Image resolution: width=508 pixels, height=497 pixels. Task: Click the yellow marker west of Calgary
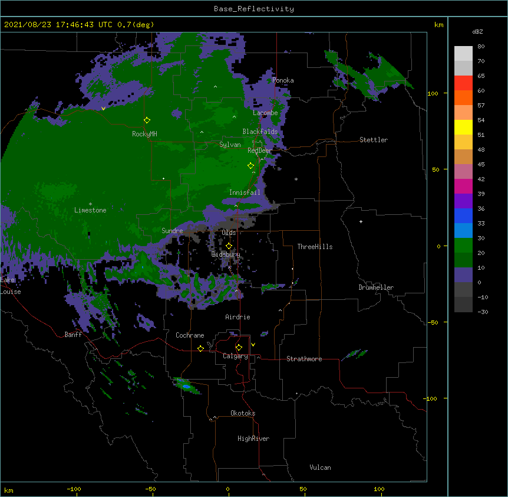pyautogui.click(x=200, y=348)
